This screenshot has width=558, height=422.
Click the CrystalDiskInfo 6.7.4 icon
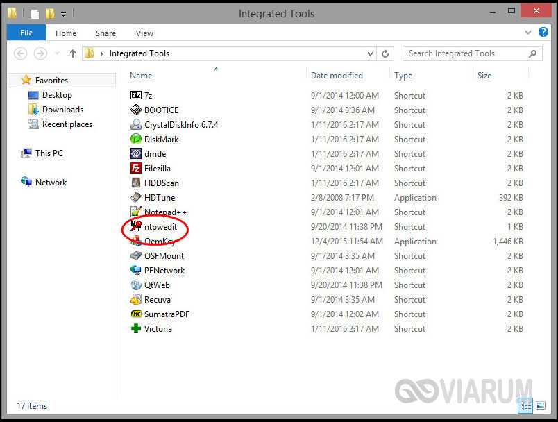(x=136, y=125)
